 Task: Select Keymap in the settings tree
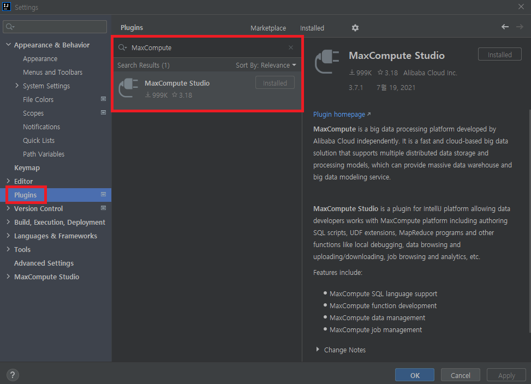[x=27, y=167]
